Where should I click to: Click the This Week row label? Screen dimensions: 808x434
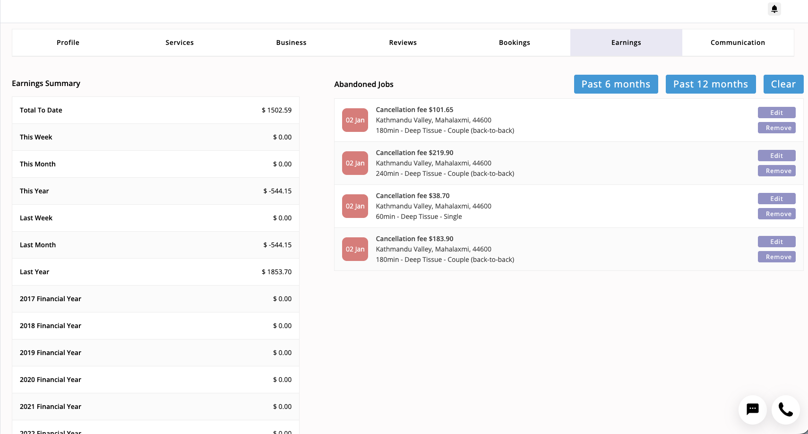point(36,137)
